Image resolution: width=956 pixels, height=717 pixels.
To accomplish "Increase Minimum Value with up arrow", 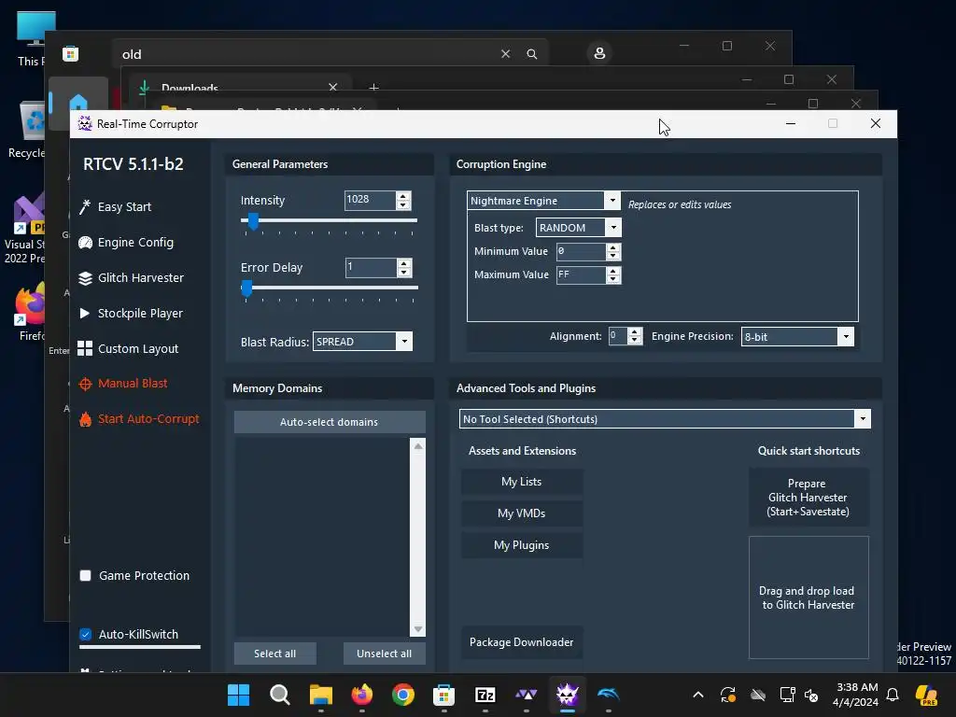I will pos(613,247).
